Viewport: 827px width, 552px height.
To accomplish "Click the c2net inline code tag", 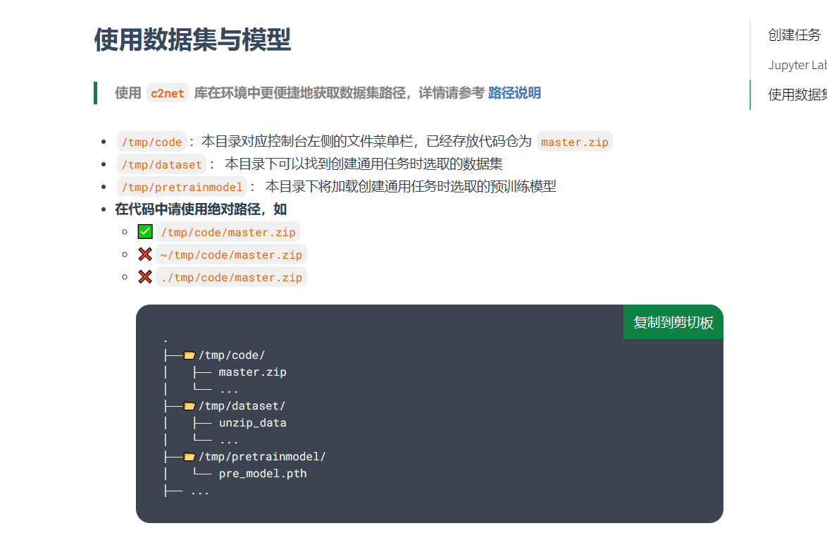I will pos(167,93).
